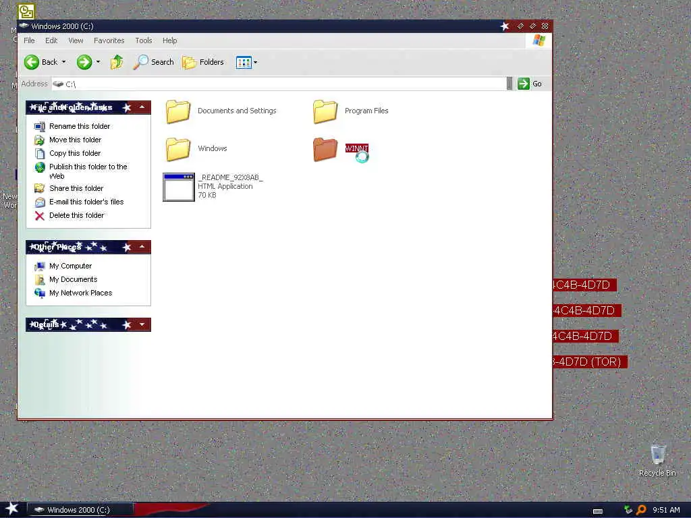
Task: Click Share this folder
Action: click(76, 188)
